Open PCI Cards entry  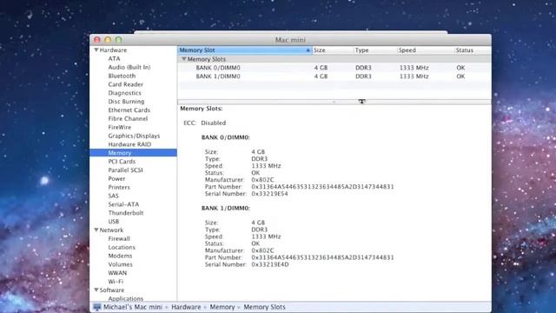click(x=122, y=162)
